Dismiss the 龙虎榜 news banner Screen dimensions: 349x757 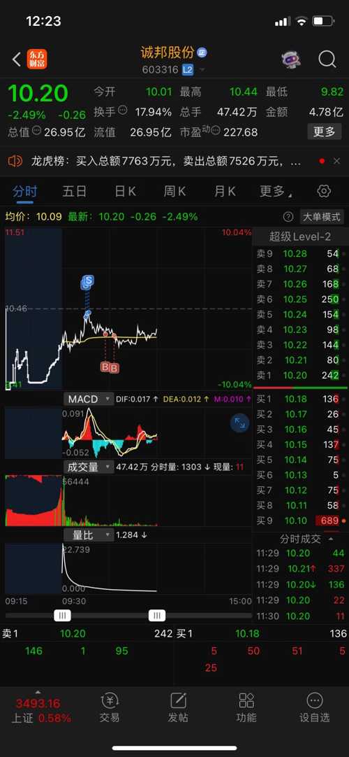[x=337, y=161]
